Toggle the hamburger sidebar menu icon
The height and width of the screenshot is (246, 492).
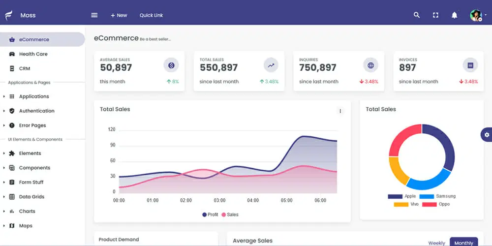tap(94, 15)
